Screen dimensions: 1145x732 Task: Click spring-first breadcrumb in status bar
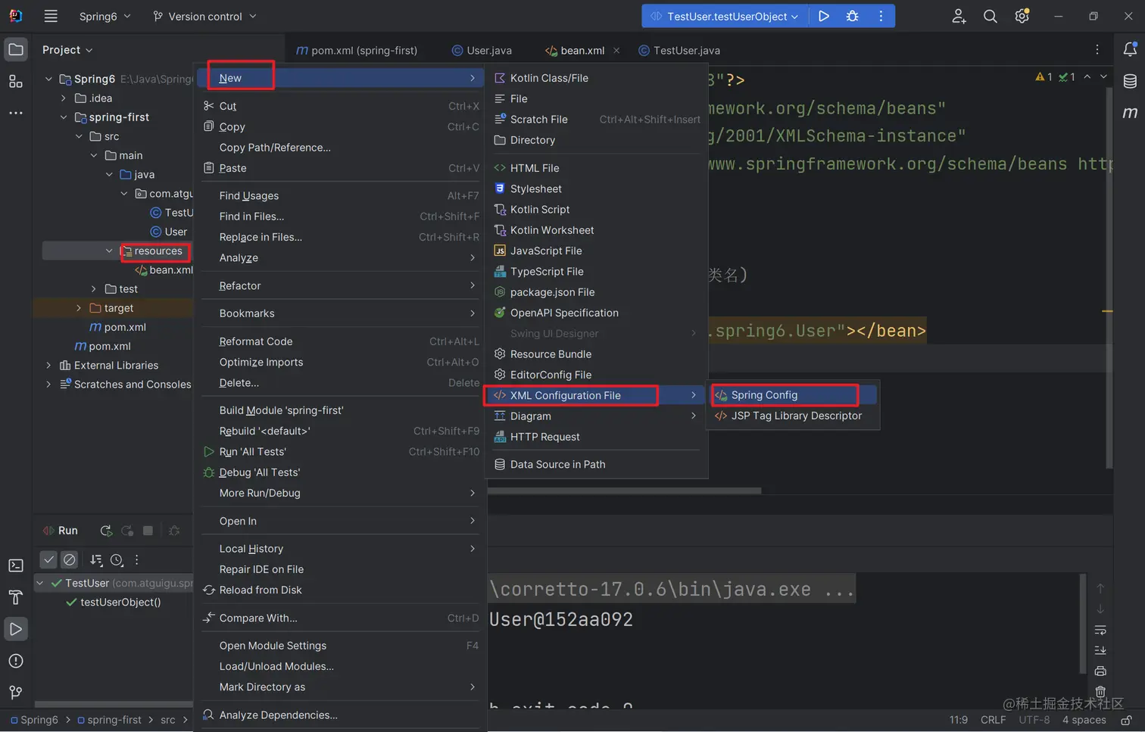click(x=110, y=720)
